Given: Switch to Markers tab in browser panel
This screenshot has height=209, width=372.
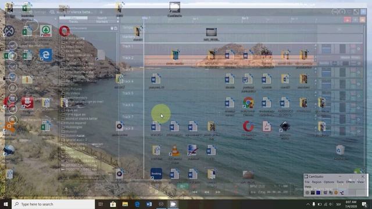Looking at the screenshot, I should [x=102, y=21].
